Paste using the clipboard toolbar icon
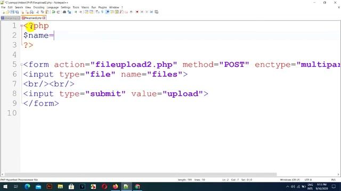The image size is (341, 191). 47,12
